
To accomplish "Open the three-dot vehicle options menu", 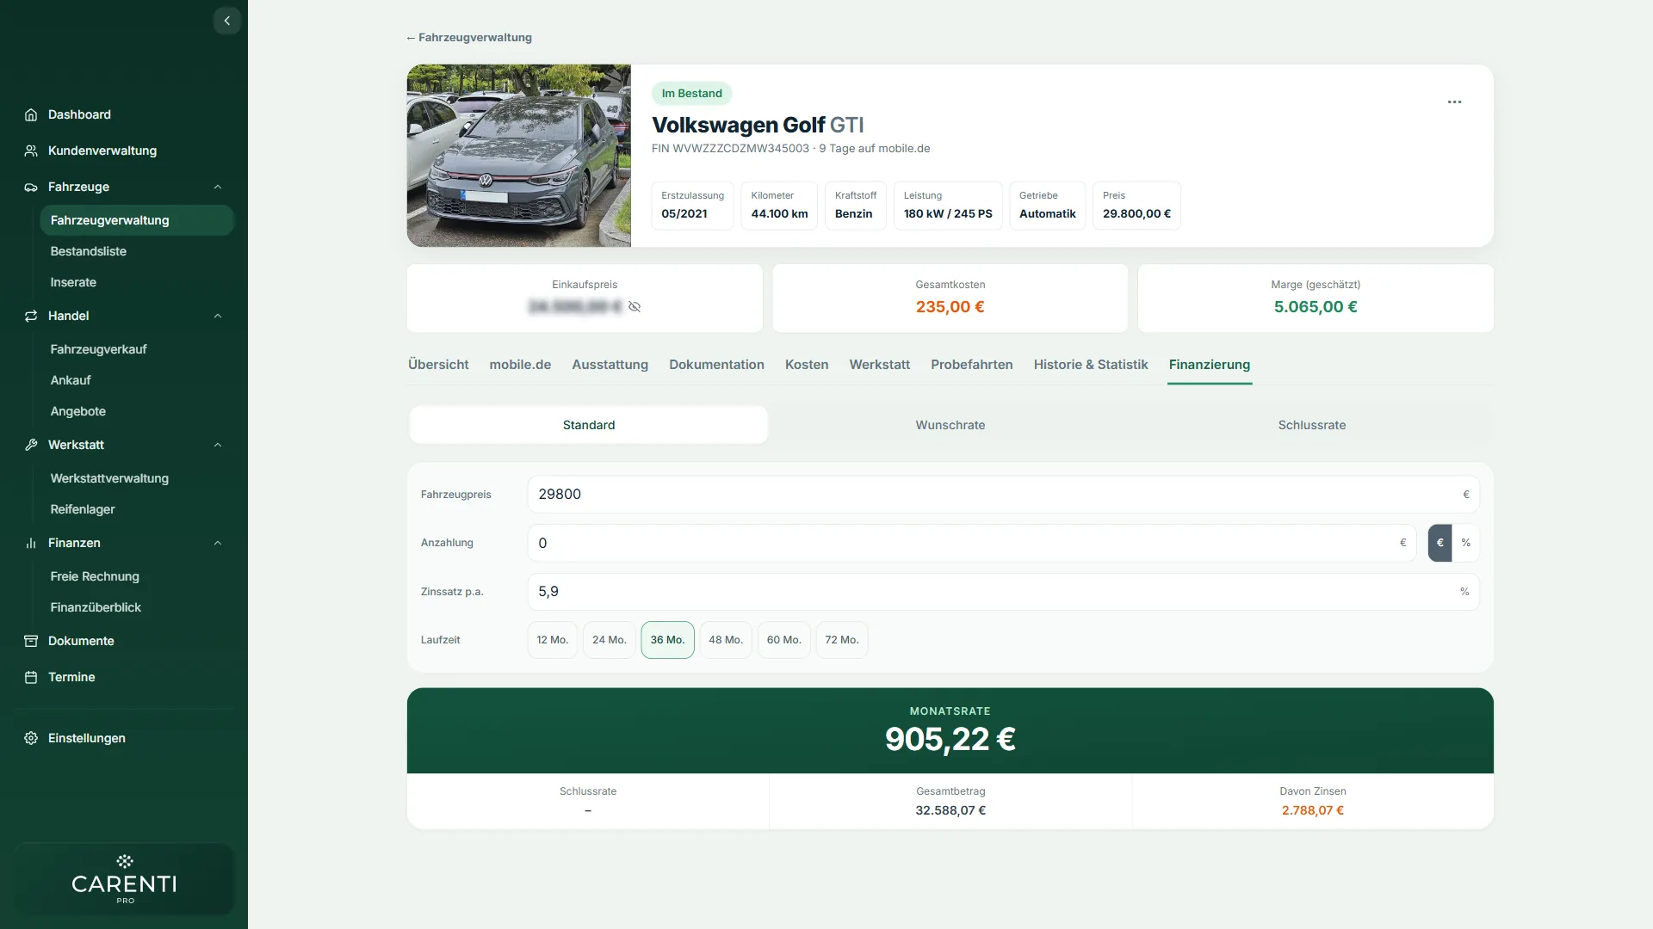I will pyautogui.click(x=1454, y=102).
